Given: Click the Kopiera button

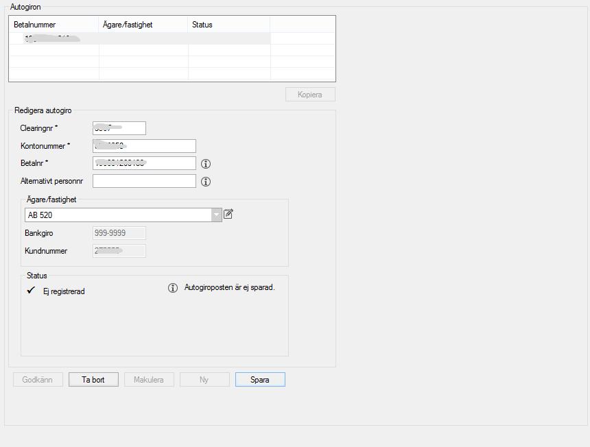Looking at the screenshot, I should pos(310,95).
